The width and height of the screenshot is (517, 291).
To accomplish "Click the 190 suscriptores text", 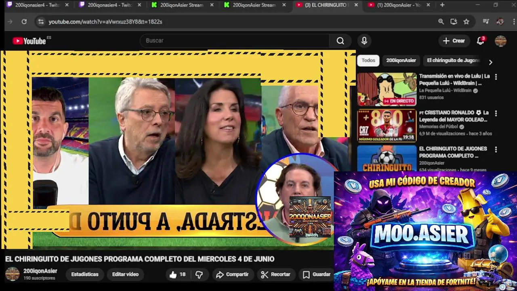I will pos(39,278).
